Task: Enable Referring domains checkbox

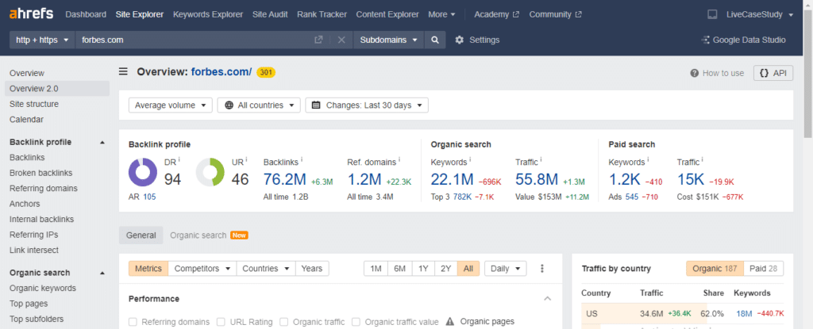Action: tap(133, 322)
